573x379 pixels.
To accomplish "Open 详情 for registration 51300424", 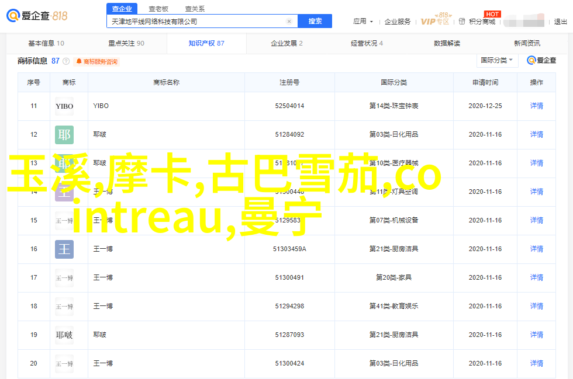I will [537, 363].
